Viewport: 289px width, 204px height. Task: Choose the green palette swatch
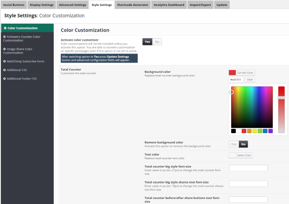260,131
